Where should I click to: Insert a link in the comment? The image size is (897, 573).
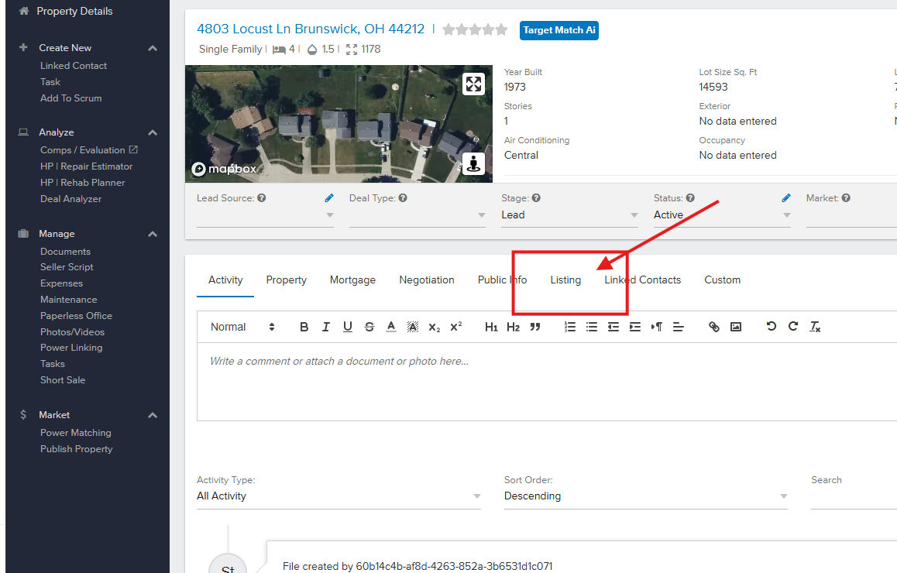[714, 327]
